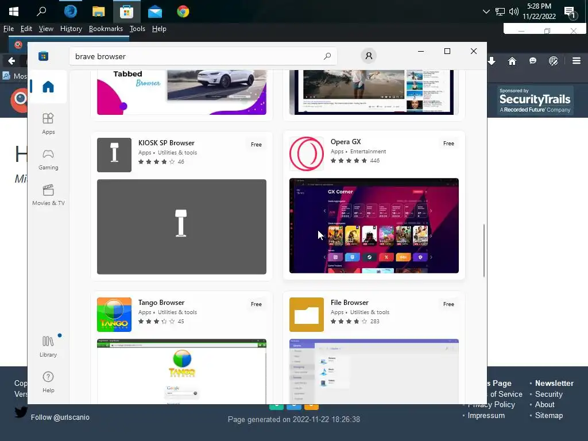Click the Store search field

click(x=203, y=56)
